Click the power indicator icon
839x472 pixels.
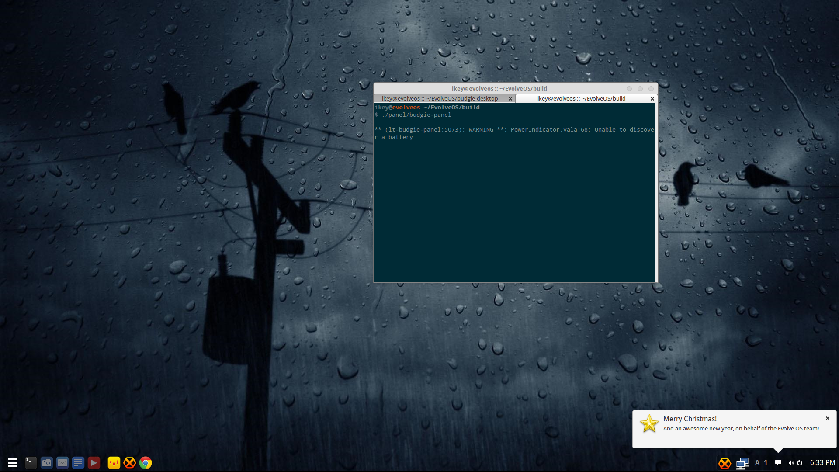pyautogui.click(x=800, y=462)
